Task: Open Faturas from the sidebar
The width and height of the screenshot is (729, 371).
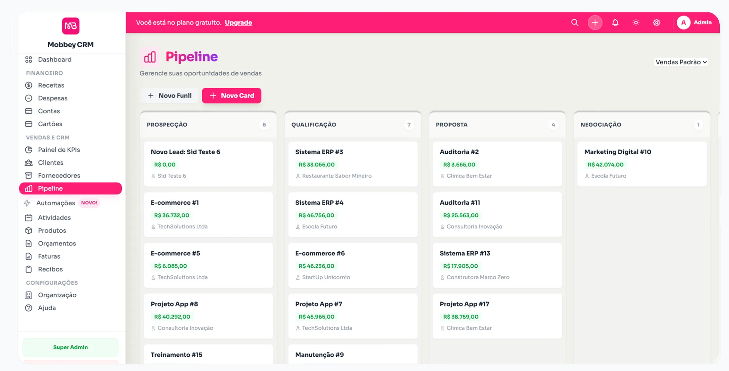Action: click(x=49, y=256)
